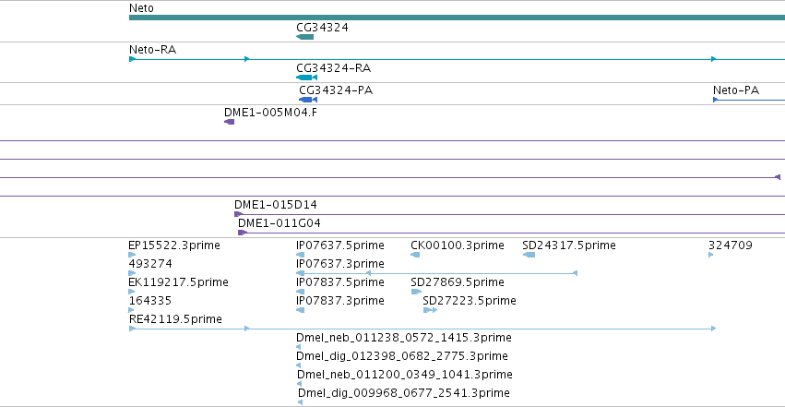785x407 pixels.
Task: Click the CK00100.3prime arrow glyph
Action: [415, 255]
